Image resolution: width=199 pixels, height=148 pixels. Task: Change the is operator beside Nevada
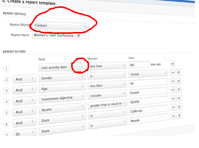(x=108, y=124)
